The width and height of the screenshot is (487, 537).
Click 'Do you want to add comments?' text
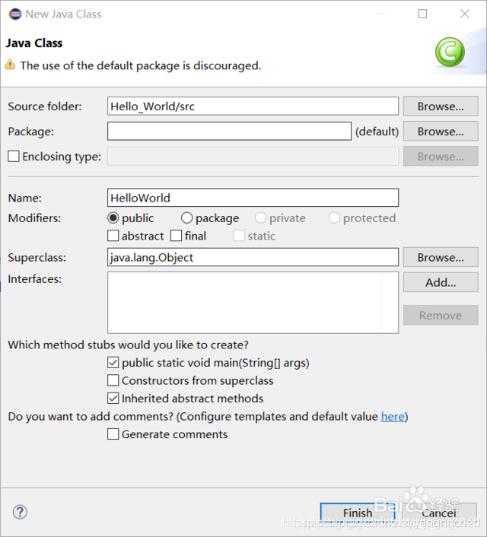point(91,417)
